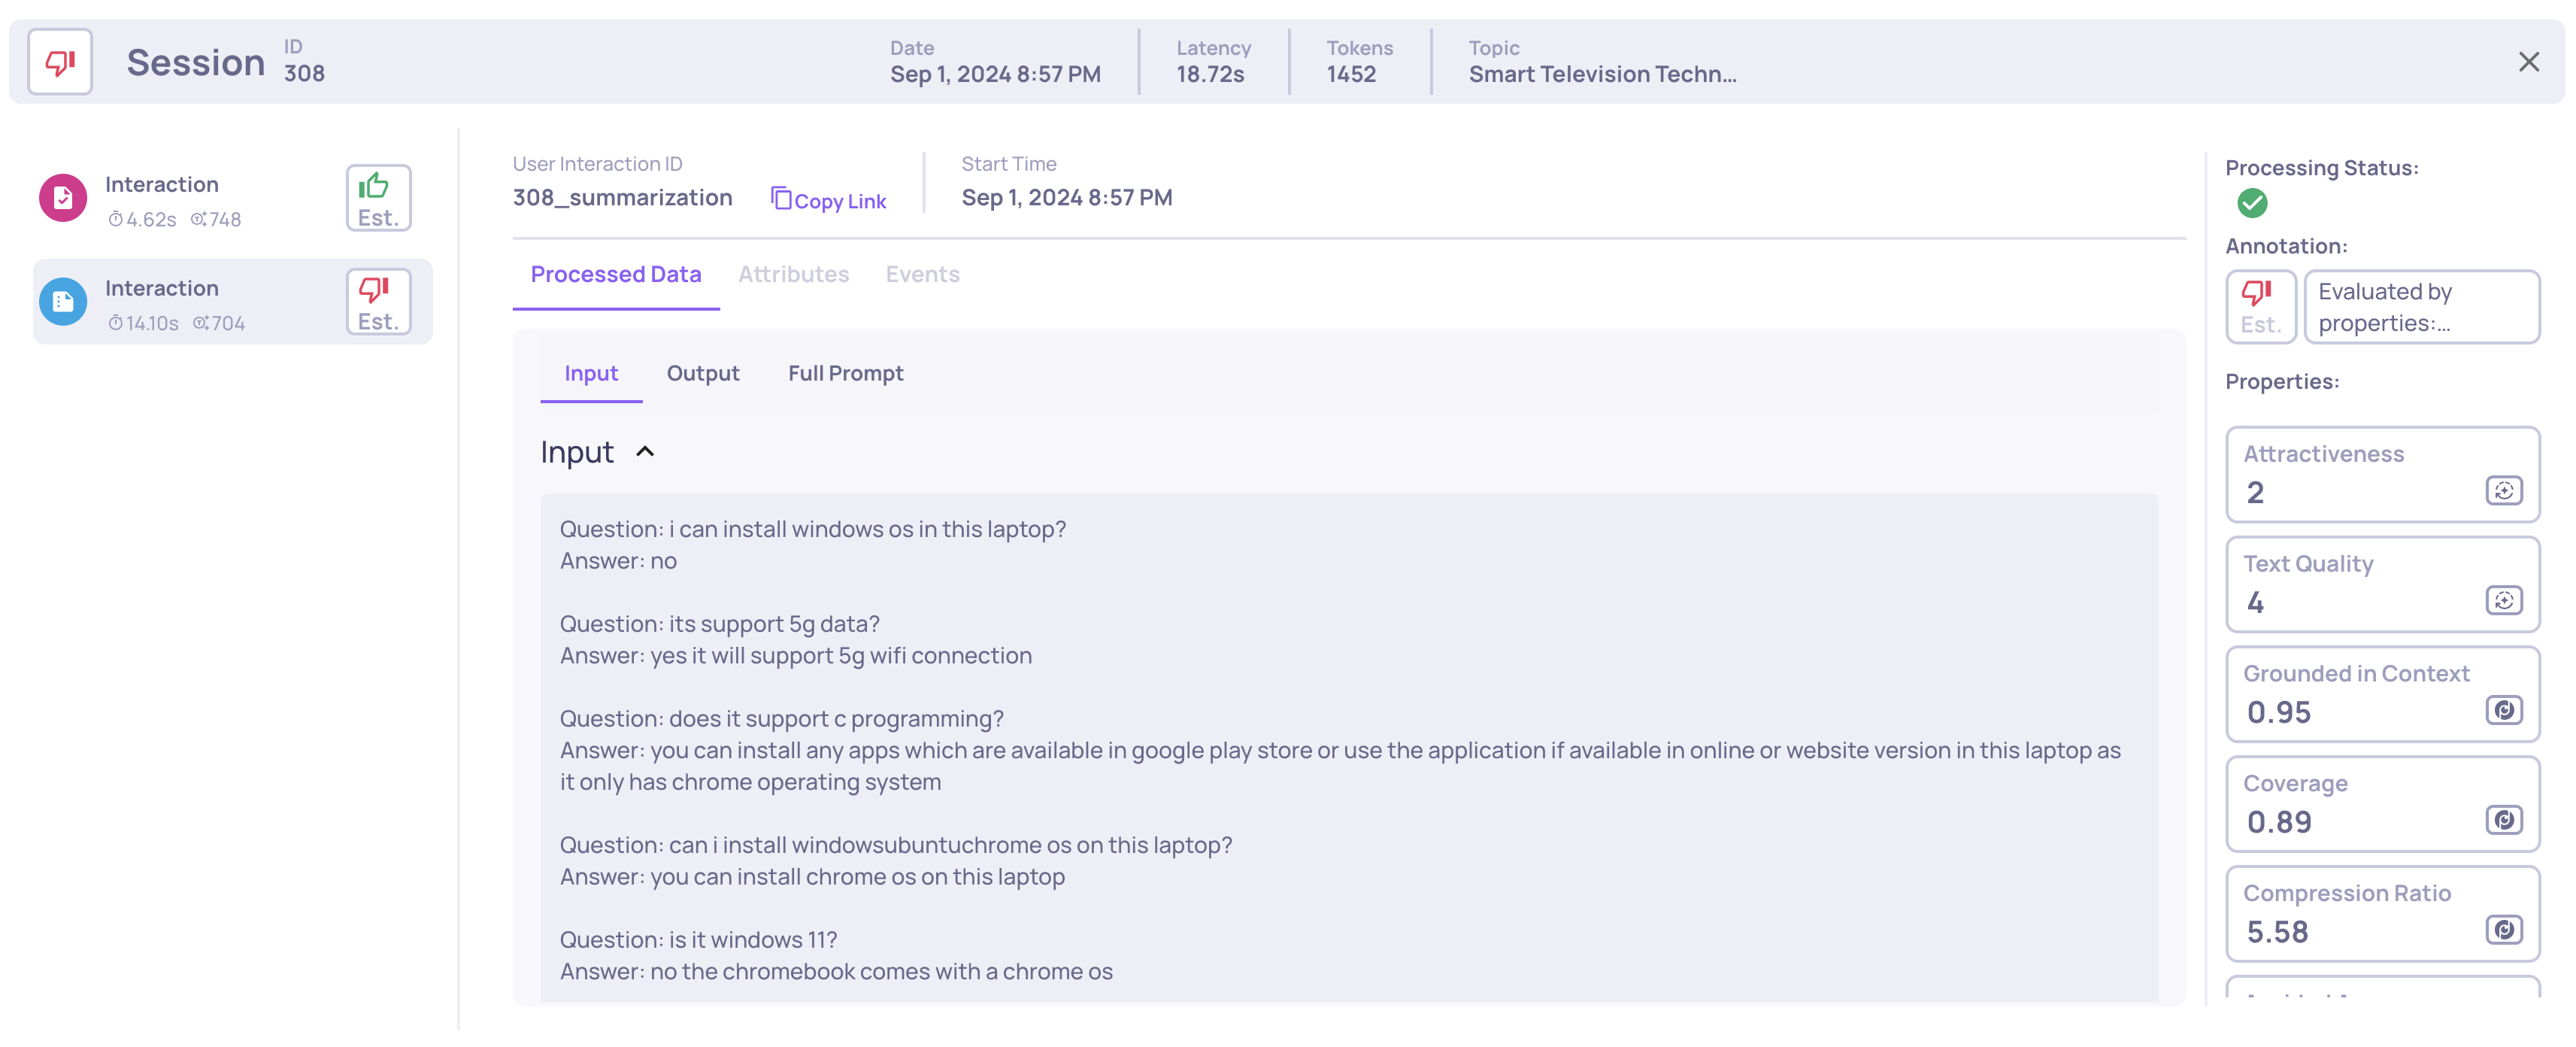
Task: Expand the Evaluated by properties annotation box
Action: point(2420,307)
